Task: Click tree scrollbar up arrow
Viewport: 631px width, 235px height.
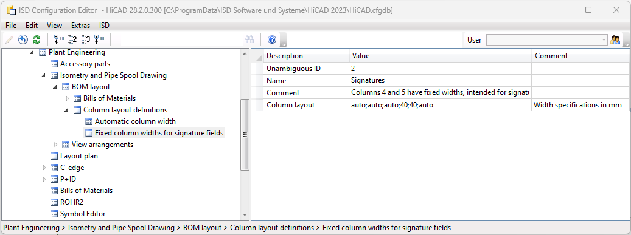Action: tap(244, 53)
